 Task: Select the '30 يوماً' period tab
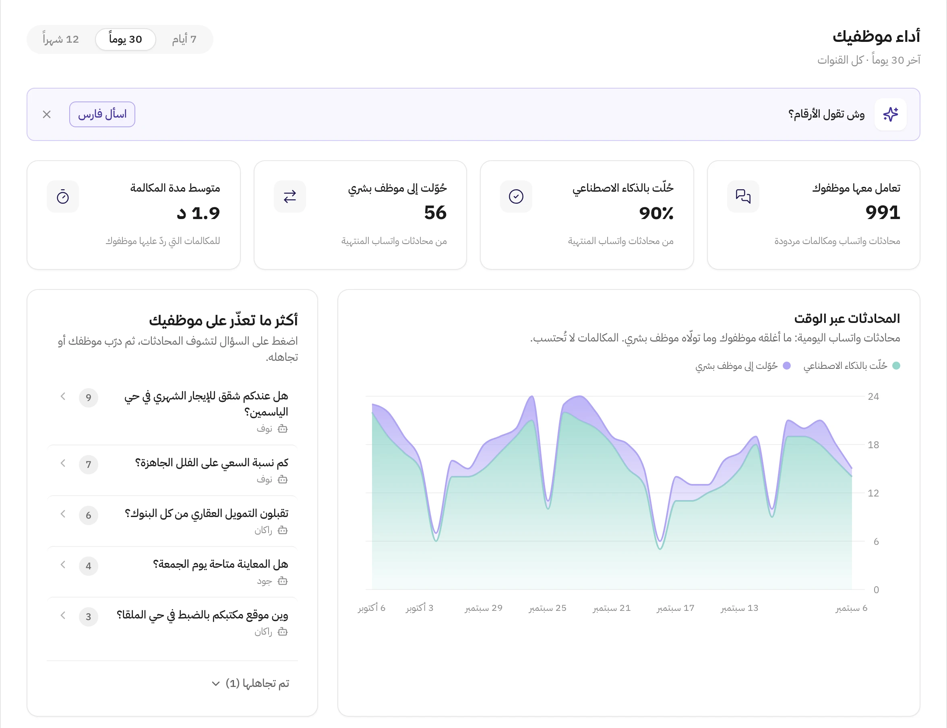[126, 39]
